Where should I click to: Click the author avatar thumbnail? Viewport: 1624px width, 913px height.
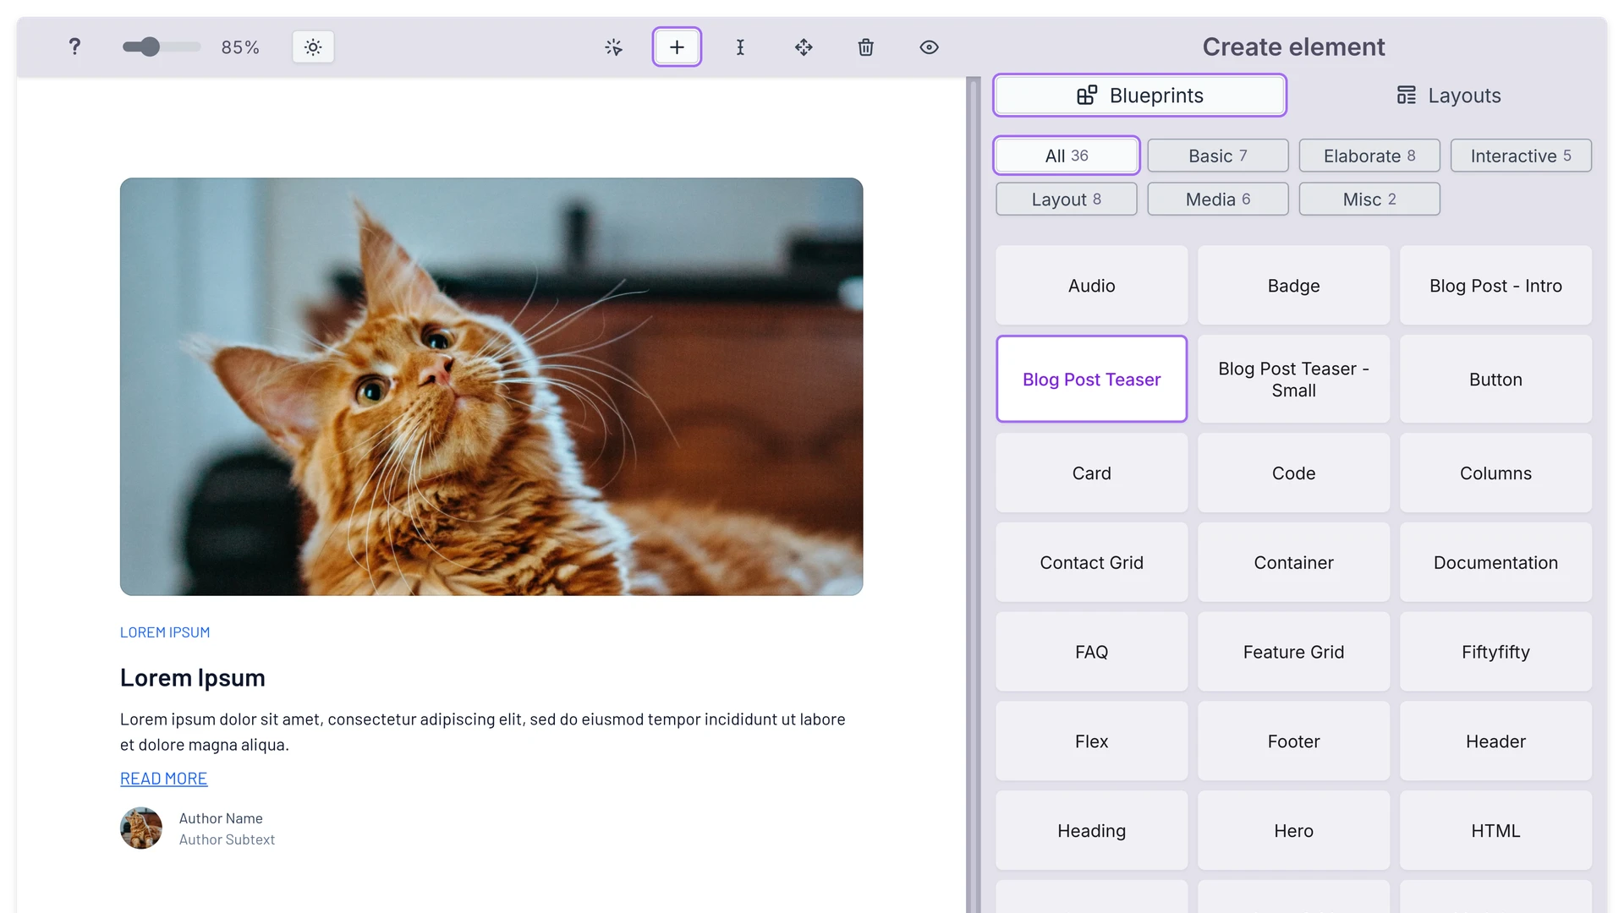[x=141, y=828]
